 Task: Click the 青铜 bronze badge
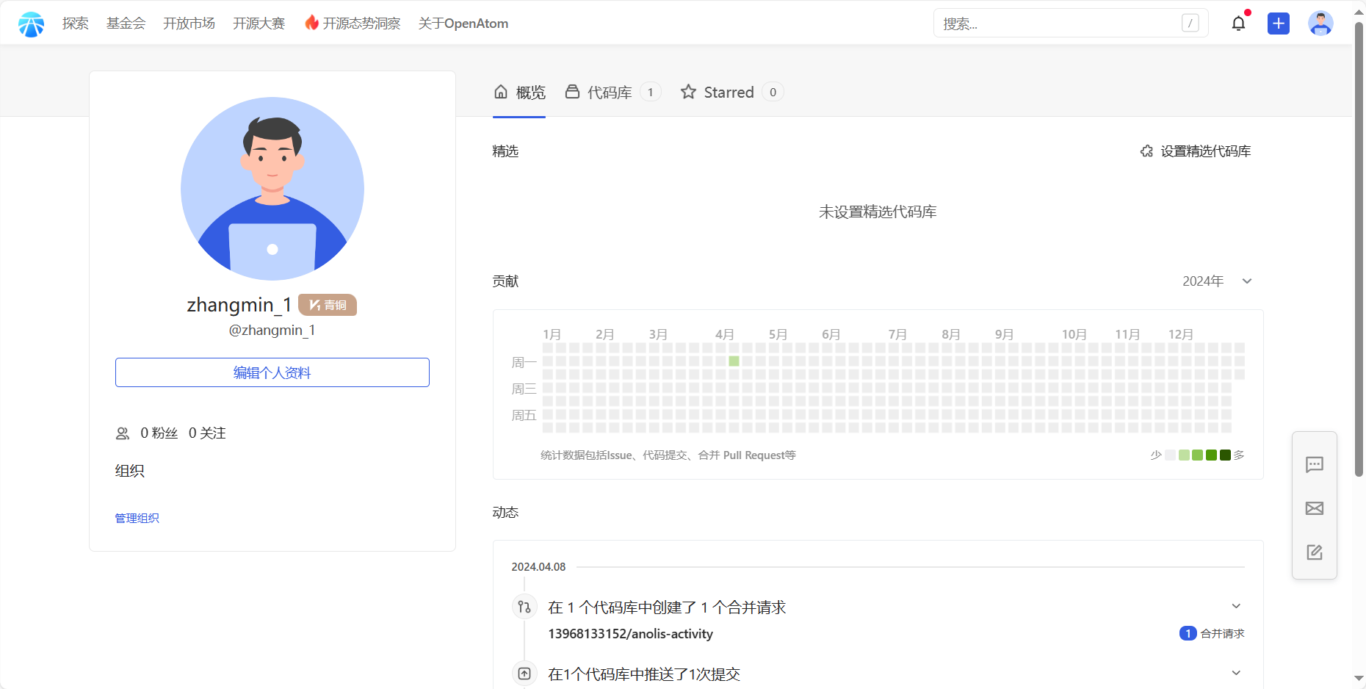pyautogui.click(x=328, y=305)
